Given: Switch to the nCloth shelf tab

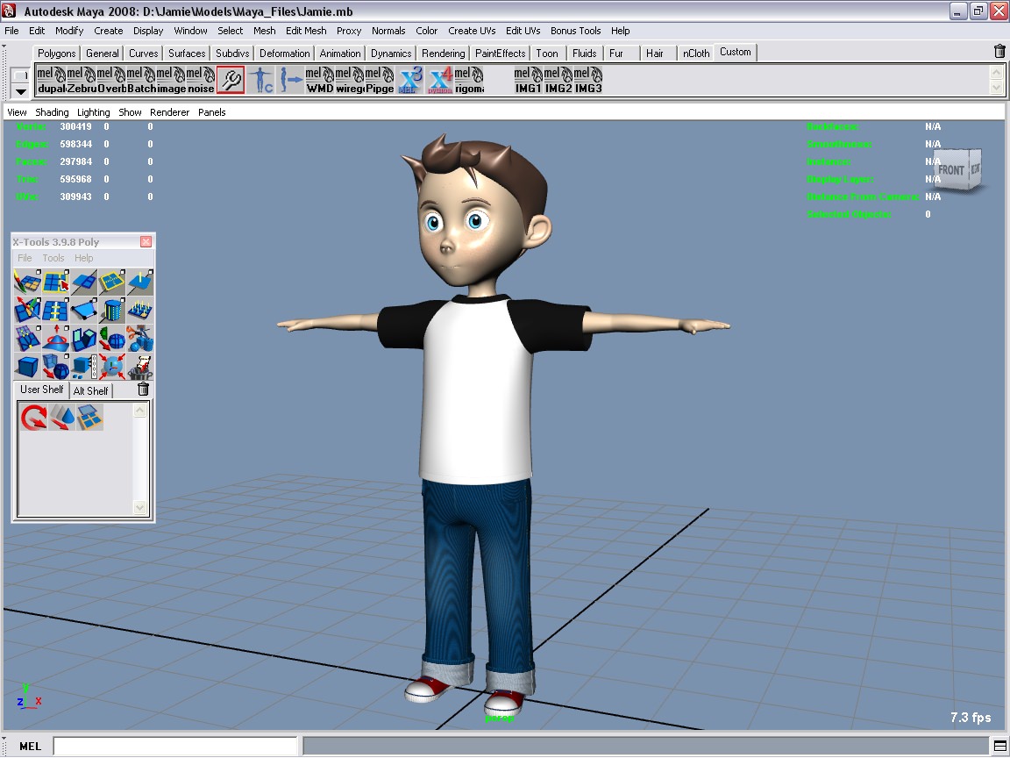Looking at the screenshot, I should point(695,54).
